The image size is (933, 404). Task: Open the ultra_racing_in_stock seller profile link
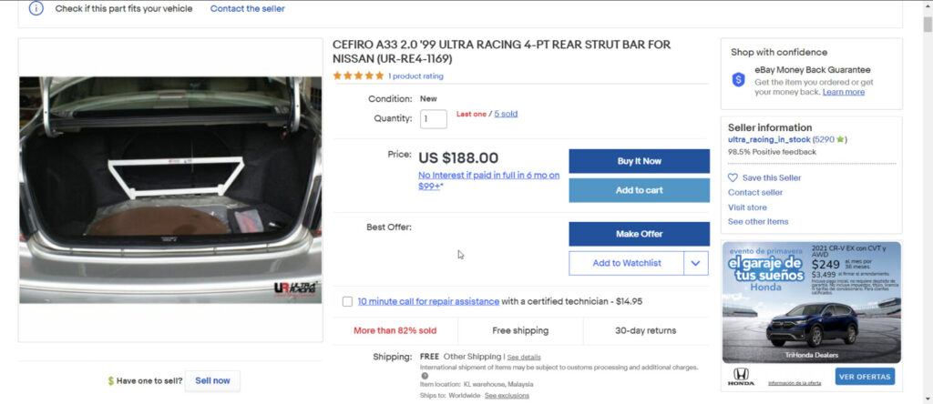click(769, 140)
